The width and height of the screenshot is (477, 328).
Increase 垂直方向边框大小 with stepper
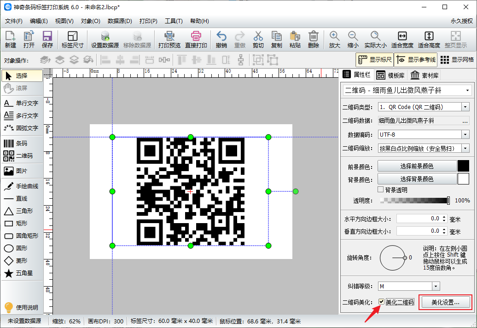[444, 229]
